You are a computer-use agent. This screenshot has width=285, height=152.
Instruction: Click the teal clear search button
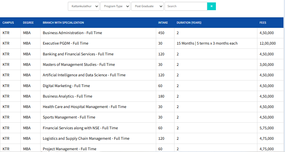[x=211, y=6]
